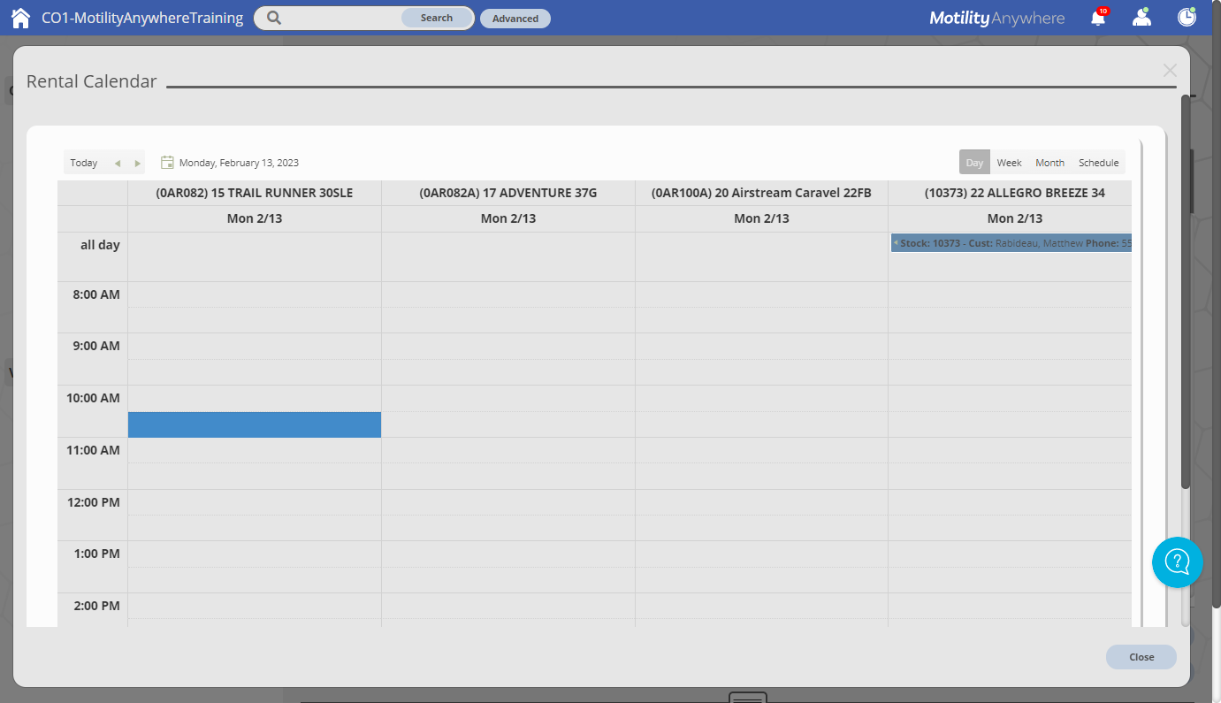Select the highlighted blue 10:30 AM slot
Viewport: 1221px width, 703px height.
coord(255,424)
